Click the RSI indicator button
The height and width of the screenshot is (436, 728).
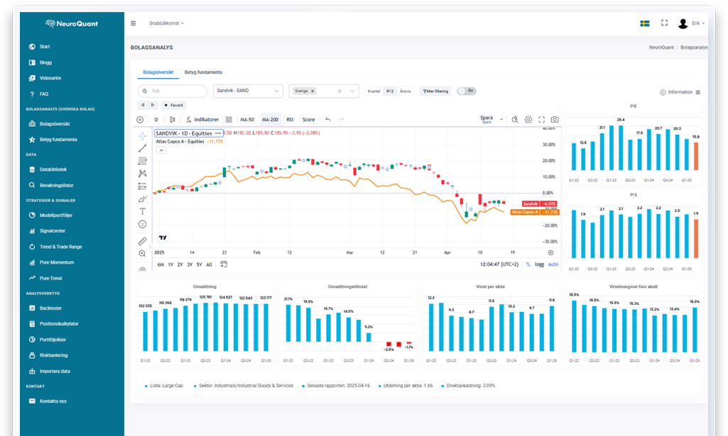click(x=290, y=120)
